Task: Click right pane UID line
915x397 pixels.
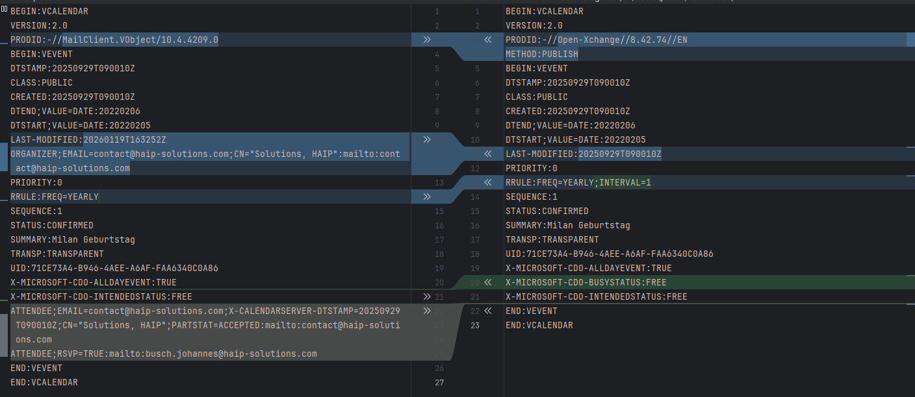Action: 609,254
